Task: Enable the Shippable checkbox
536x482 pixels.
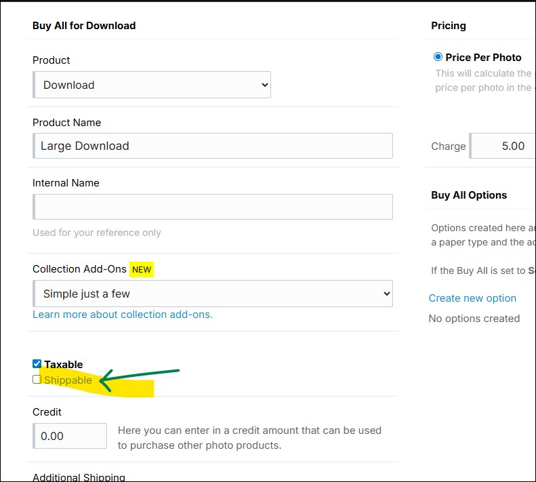Action: point(37,380)
